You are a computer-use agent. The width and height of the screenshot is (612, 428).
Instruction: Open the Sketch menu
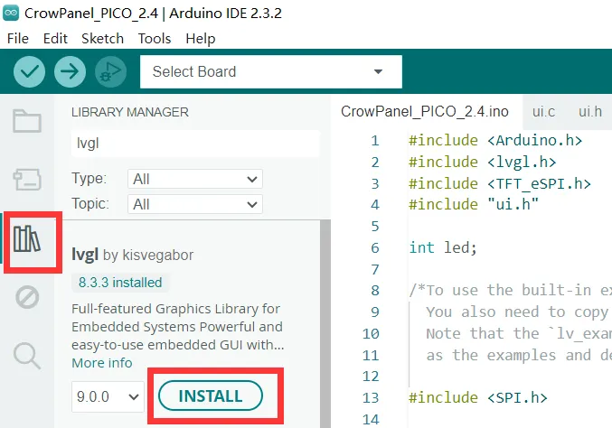click(102, 39)
